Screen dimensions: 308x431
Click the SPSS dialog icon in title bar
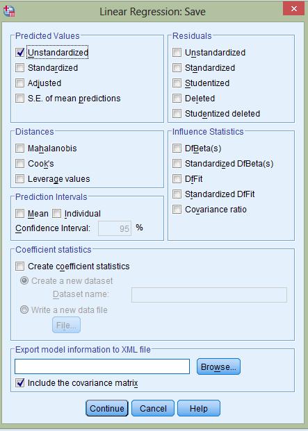click(9, 11)
